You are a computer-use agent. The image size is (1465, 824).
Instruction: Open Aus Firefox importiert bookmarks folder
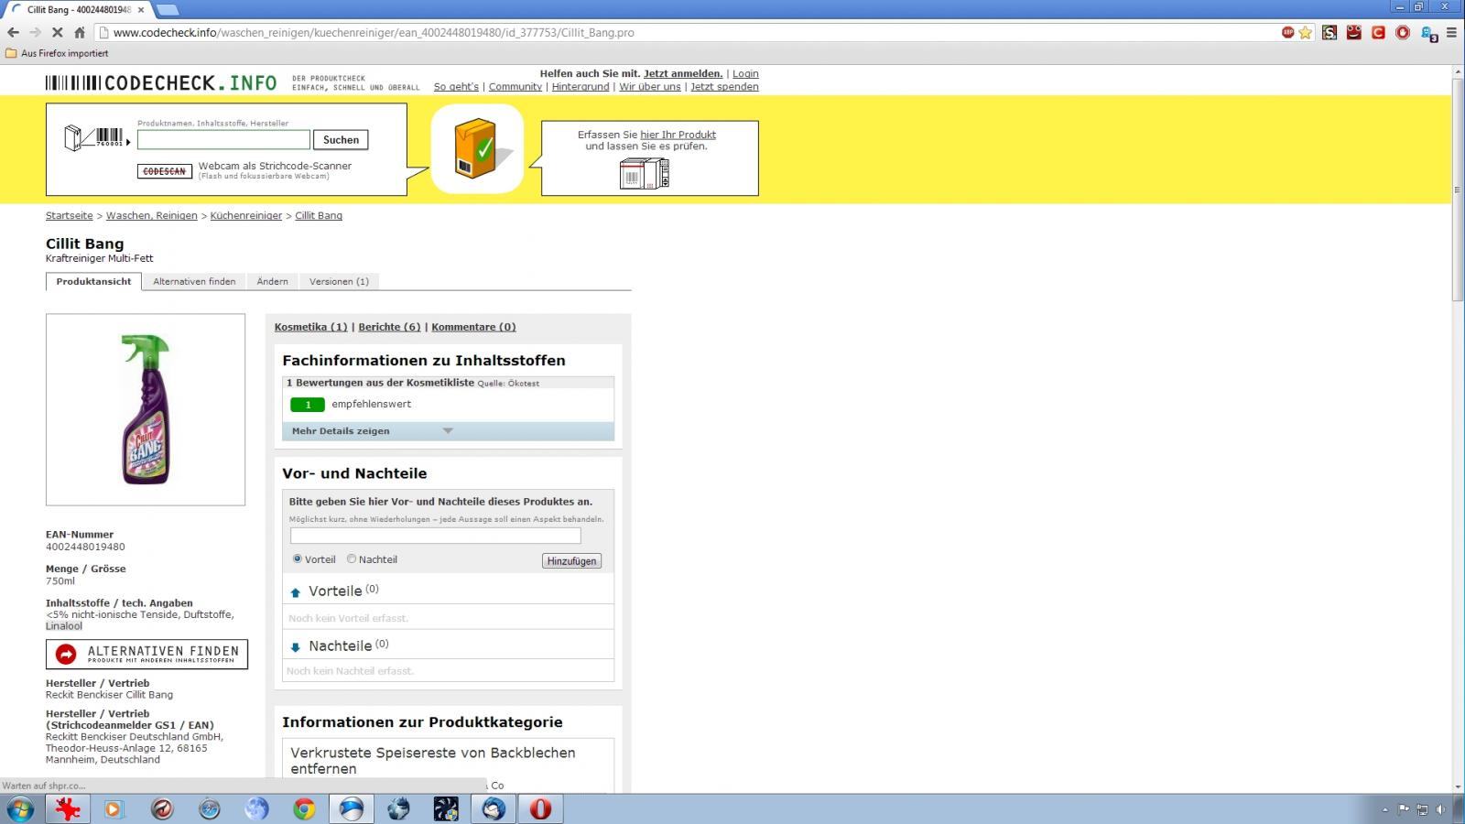(x=57, y=53)
